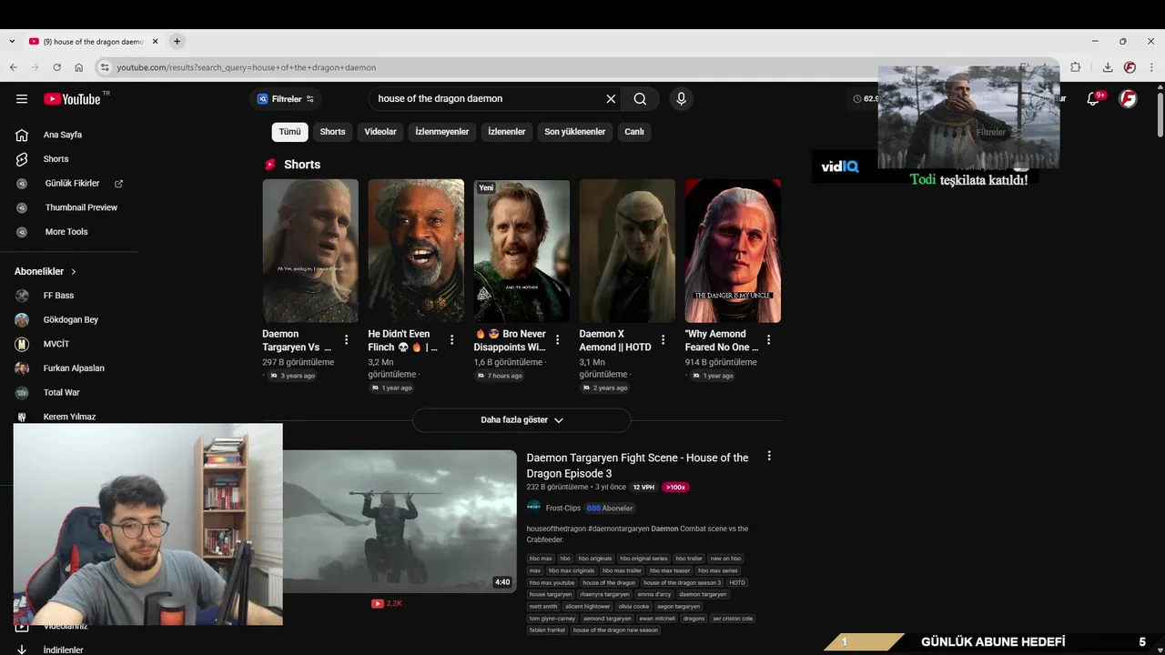The height and width of the screenshot is (655, 1165).
Task: Open options for Daemon Targaryen Vs short
Action: coord(346,339)
